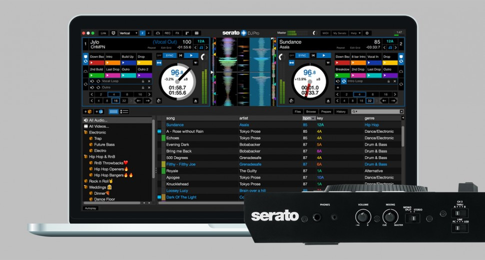Click Edit Grid on deck 1
Image resolution: width=485 pixels, height=260 pixels.
pyautogui.click(x=166, y=48)
